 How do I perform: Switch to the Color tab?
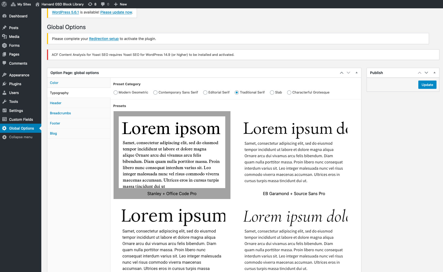[54, 83]
